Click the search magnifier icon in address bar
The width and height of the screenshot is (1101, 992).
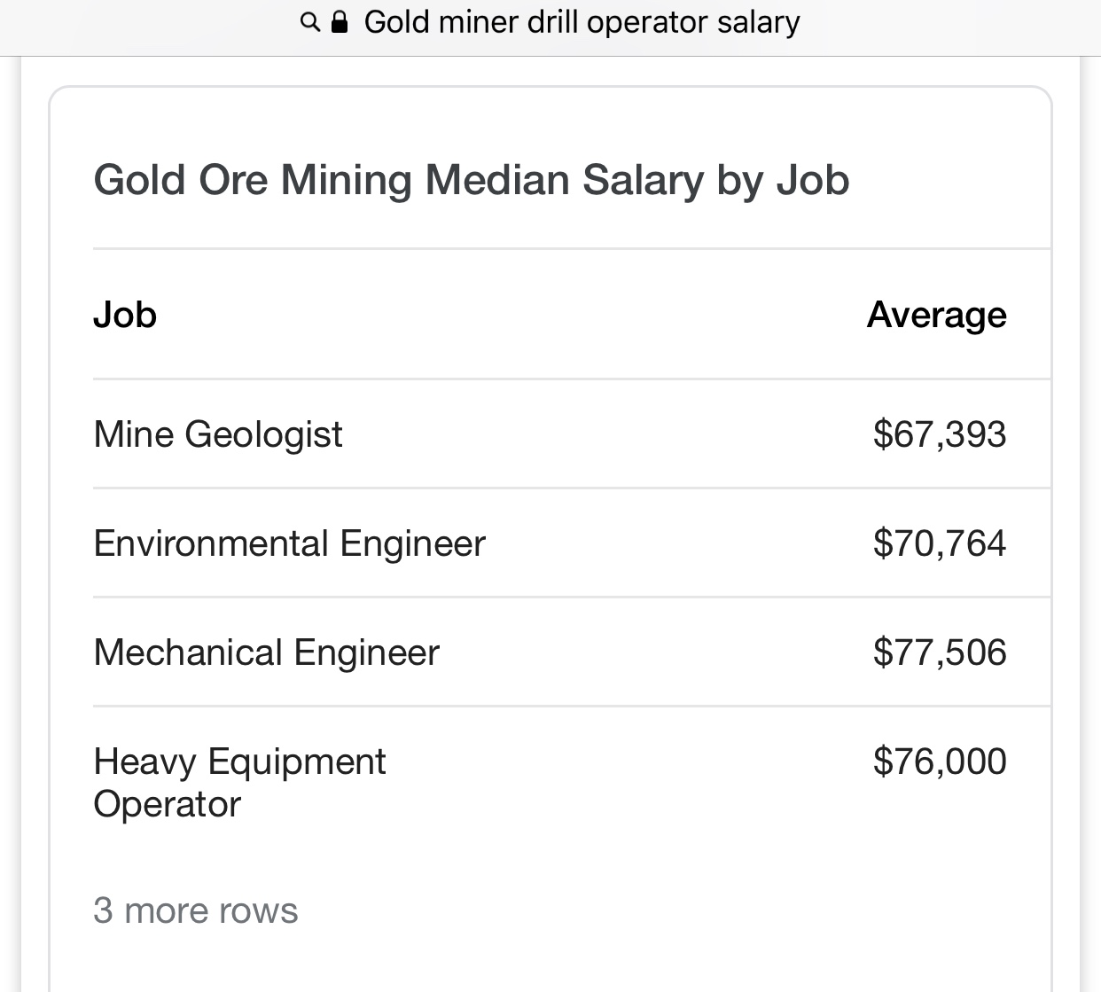pos(310,22)
